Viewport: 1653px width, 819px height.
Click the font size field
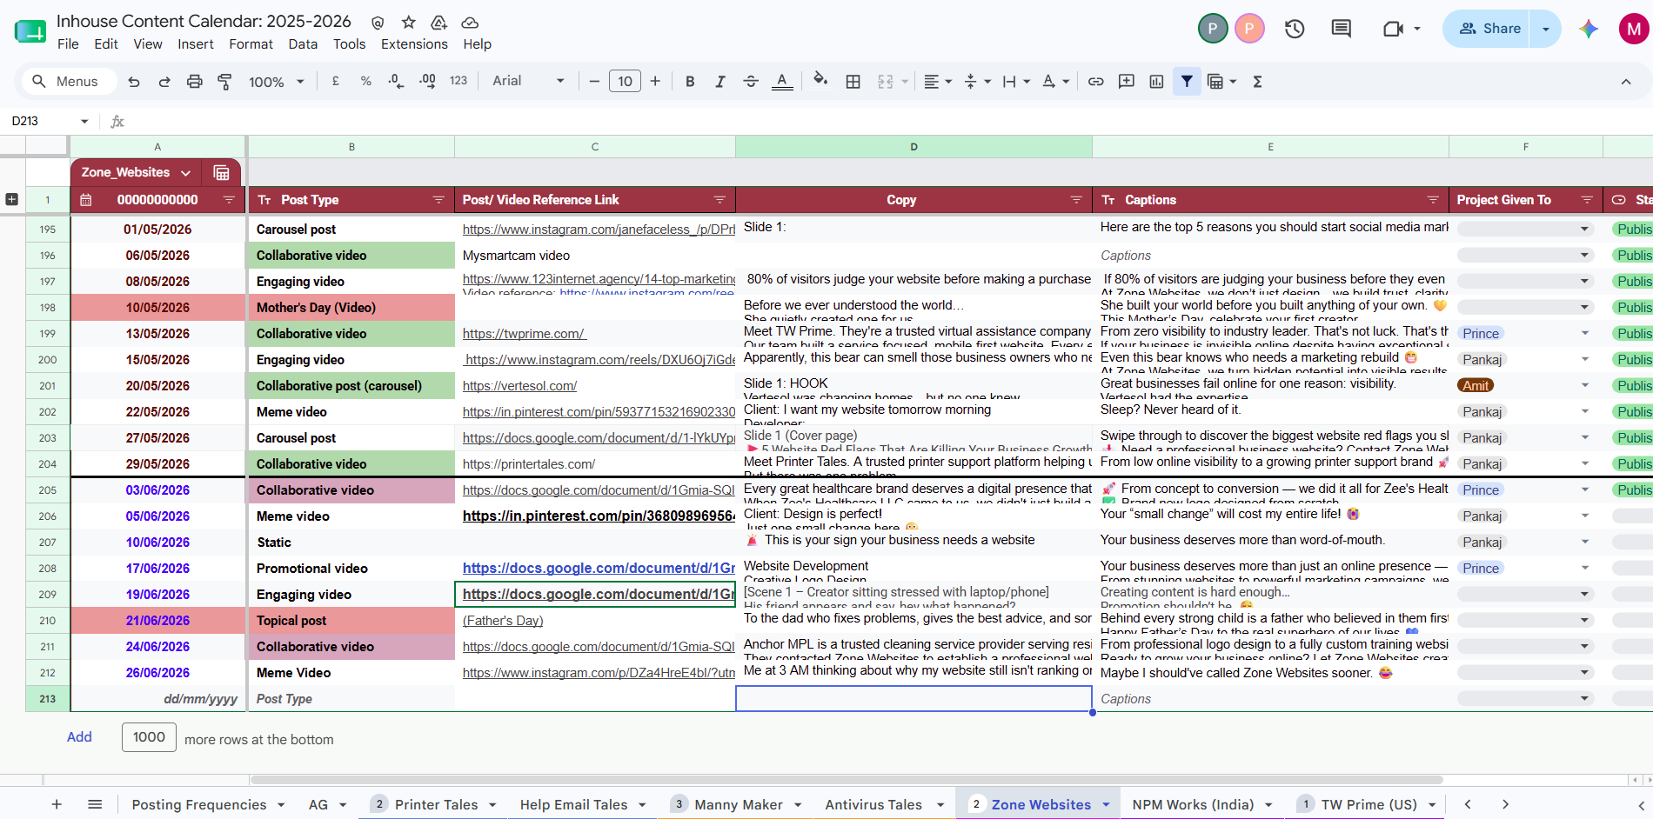(x=625, y=82)
